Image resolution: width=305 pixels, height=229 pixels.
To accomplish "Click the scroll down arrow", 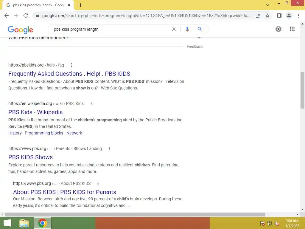I will [x=302, y=209].
